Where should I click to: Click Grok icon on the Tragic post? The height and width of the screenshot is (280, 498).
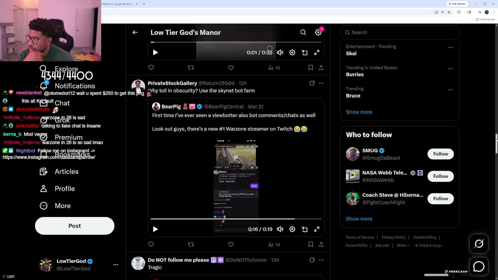(x=312, y=260)
